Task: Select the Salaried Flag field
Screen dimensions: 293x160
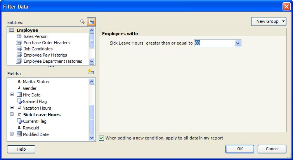Action: point(35,102)
